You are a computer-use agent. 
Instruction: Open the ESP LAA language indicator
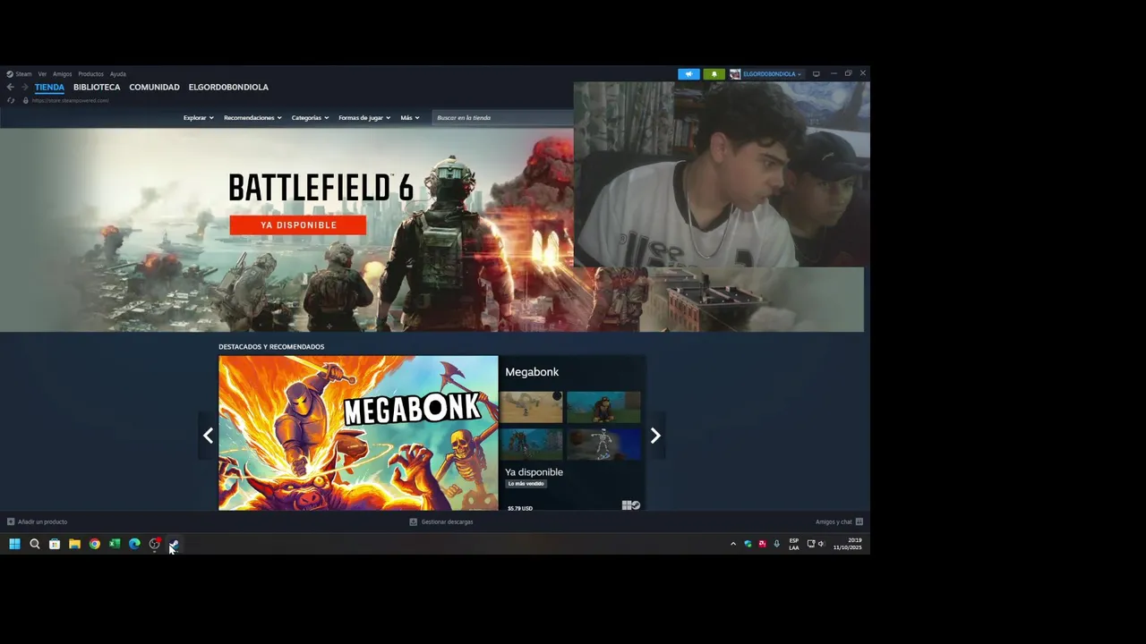(794, 544)
